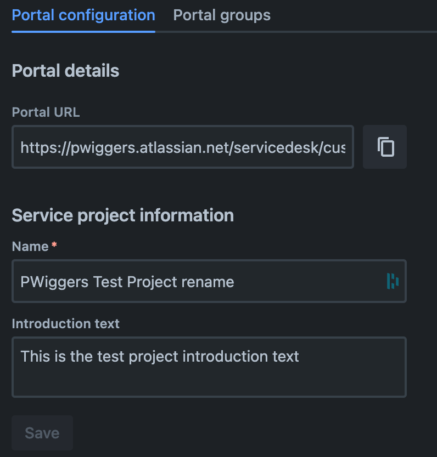Switch to the Portal groups tab
Viewport: 437px width, 457px height.
coord(221,15)
